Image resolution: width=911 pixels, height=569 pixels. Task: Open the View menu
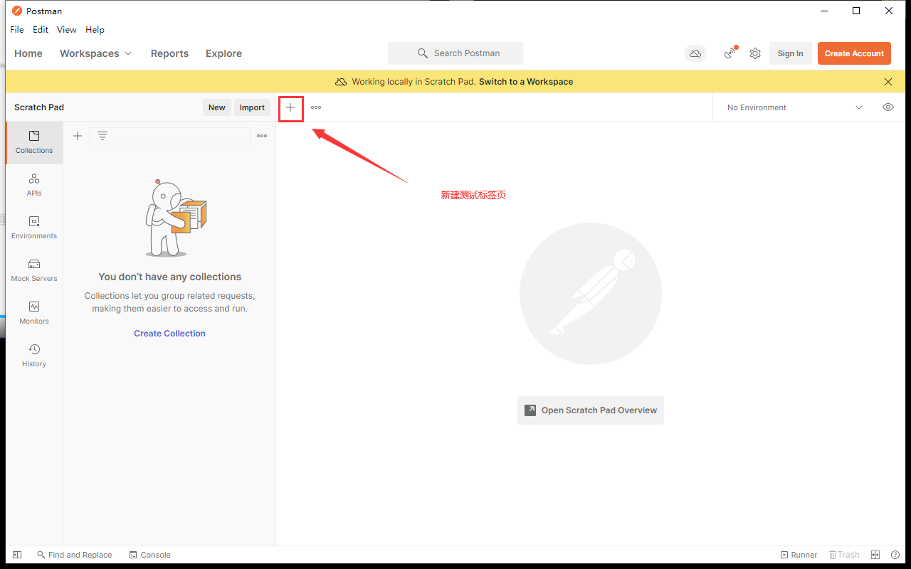click(x=67, y=30)
